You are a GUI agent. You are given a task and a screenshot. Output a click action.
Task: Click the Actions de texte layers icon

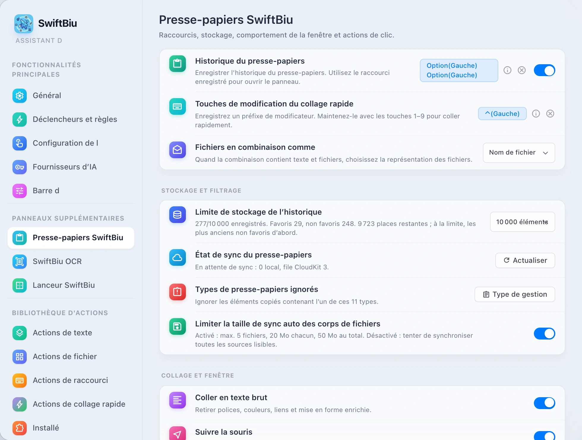pos(20,333)
